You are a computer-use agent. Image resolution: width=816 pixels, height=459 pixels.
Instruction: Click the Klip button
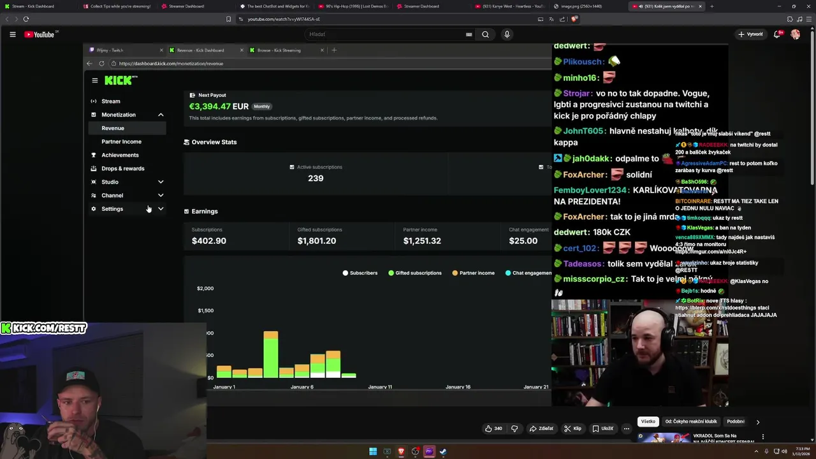[x=572, y=428]
